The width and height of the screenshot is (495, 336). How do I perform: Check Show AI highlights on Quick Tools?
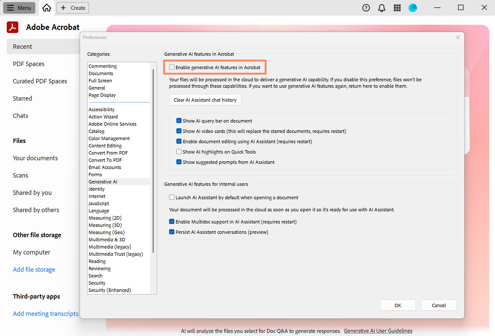coord(179,152)
